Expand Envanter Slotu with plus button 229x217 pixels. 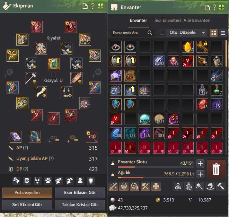click(200, 164)
